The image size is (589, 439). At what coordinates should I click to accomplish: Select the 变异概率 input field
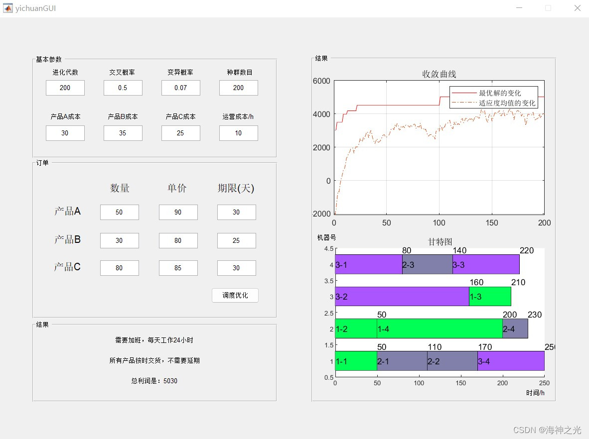coord(180,88)
